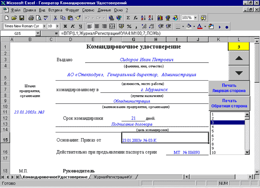Open the Office Assistant help icon
Screen dimensions: 260x188
[x=203, y=18]
